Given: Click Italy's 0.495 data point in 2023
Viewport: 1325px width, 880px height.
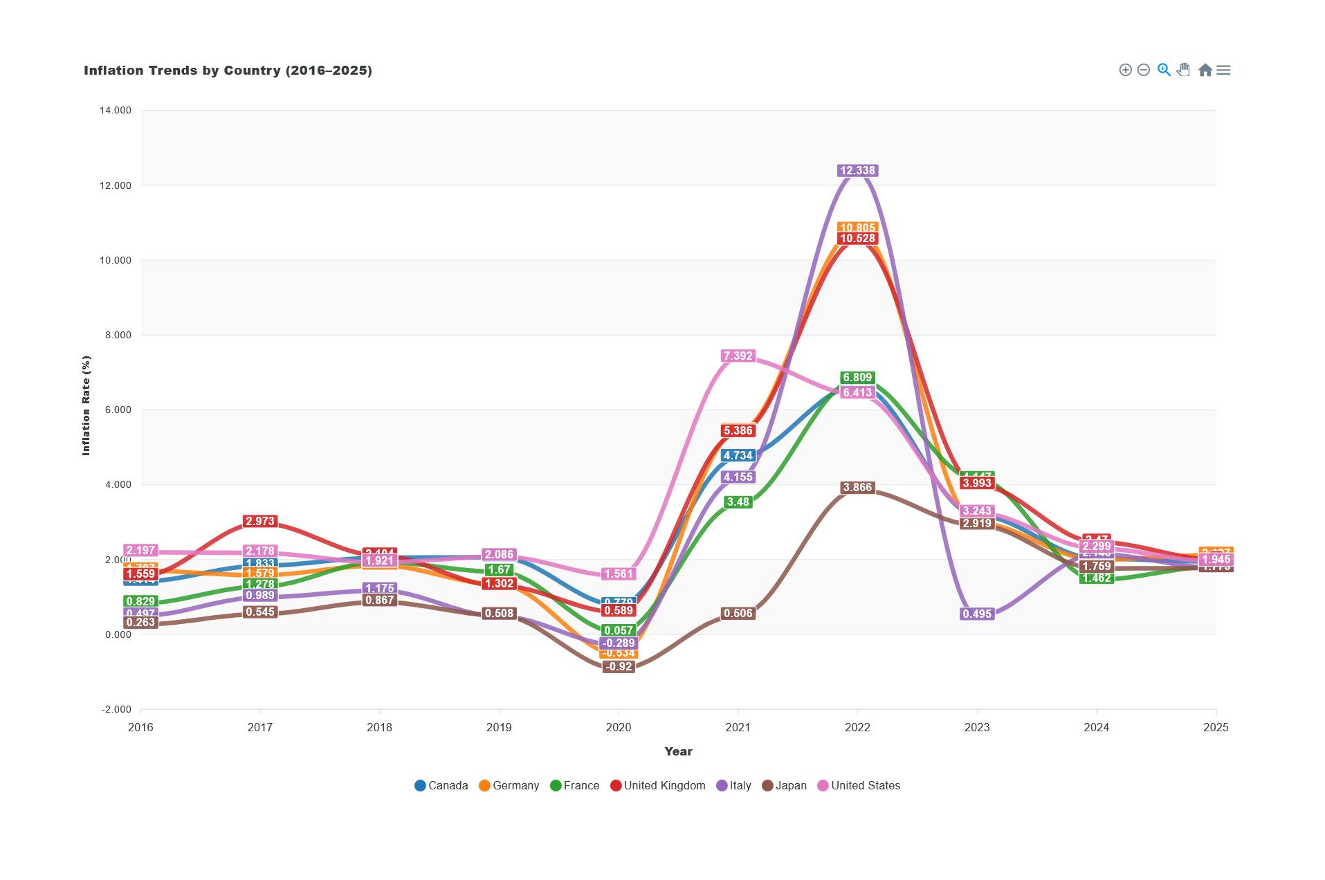Looking at the screenshot, I should coord(977,614).
